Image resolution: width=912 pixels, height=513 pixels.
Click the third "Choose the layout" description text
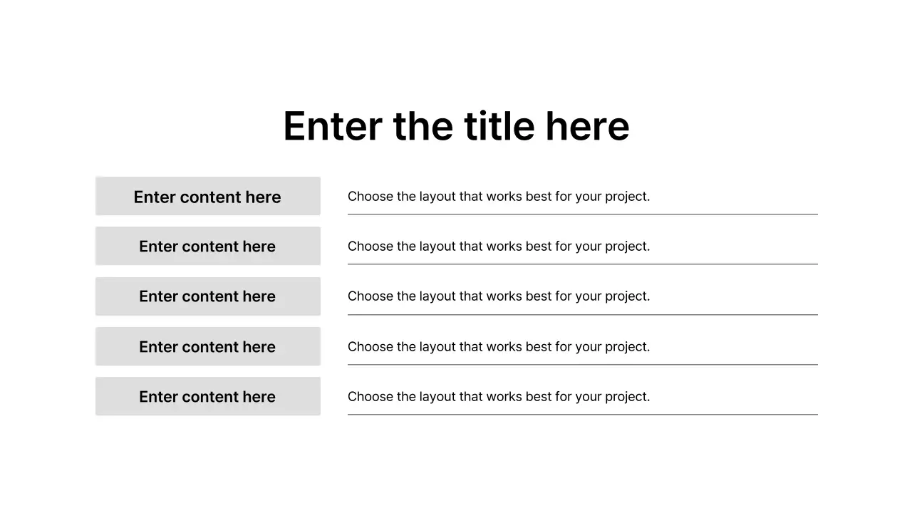pyautogui.click(x=499, y=296)
